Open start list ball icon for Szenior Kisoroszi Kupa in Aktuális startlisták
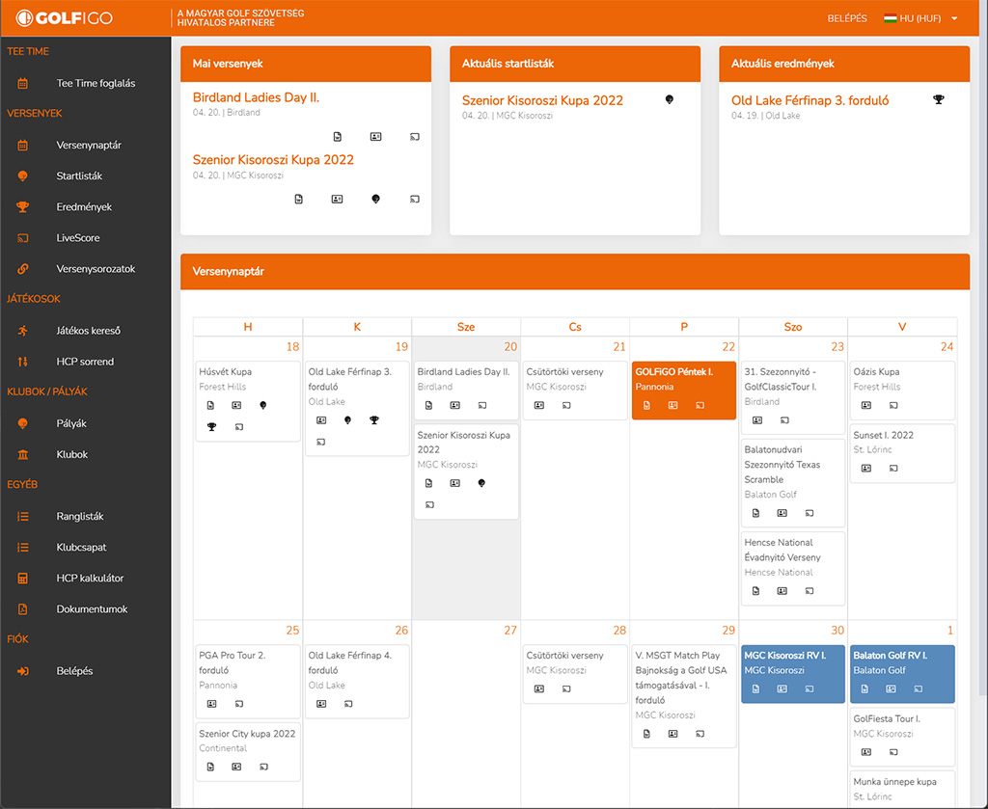Viewport: 988px width, 809px height. click(670, 99)
